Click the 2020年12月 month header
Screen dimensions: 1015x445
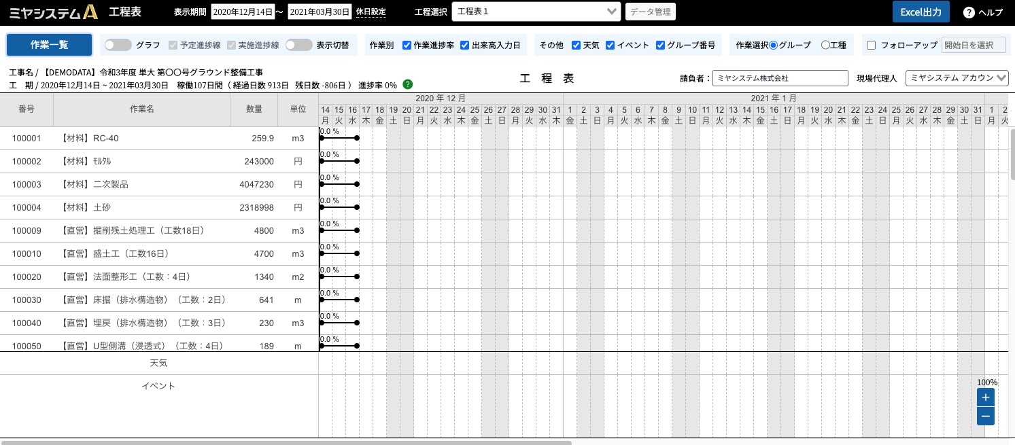(441, 98)
